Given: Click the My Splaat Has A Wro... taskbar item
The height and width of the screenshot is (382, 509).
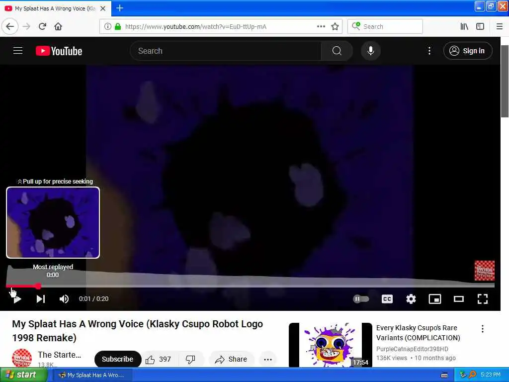Looking at the screenshot, I should tap(92, 375).
